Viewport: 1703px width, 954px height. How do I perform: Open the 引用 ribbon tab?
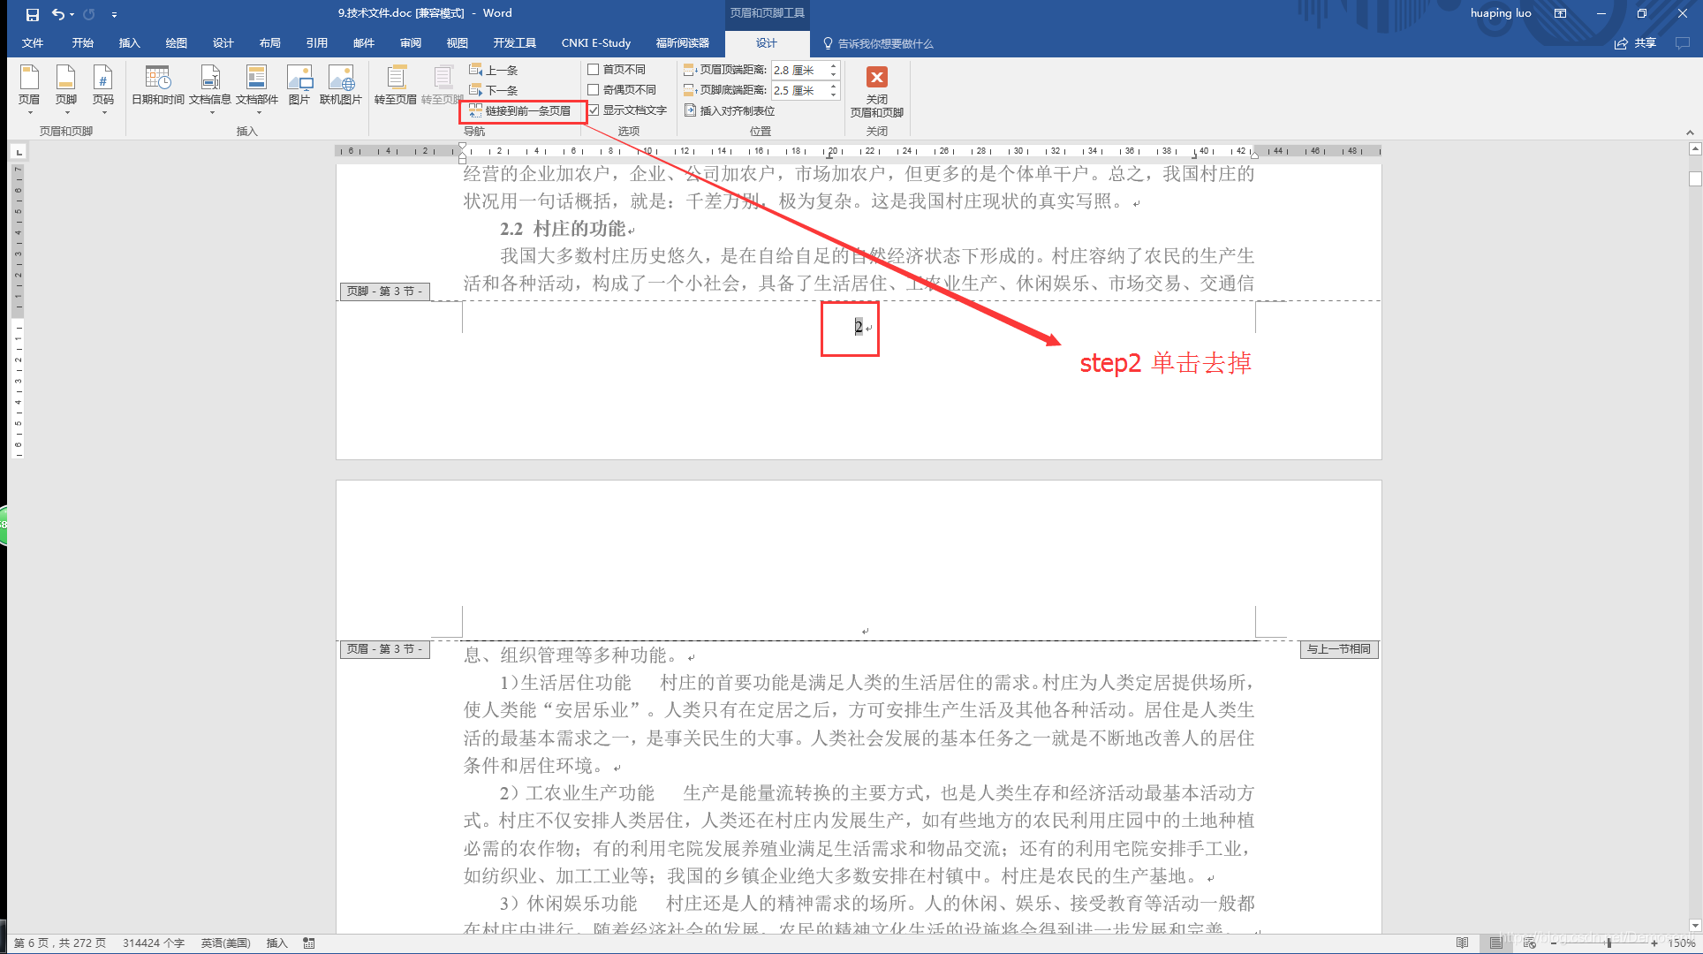pyautogui.click(x=317, y=43)
